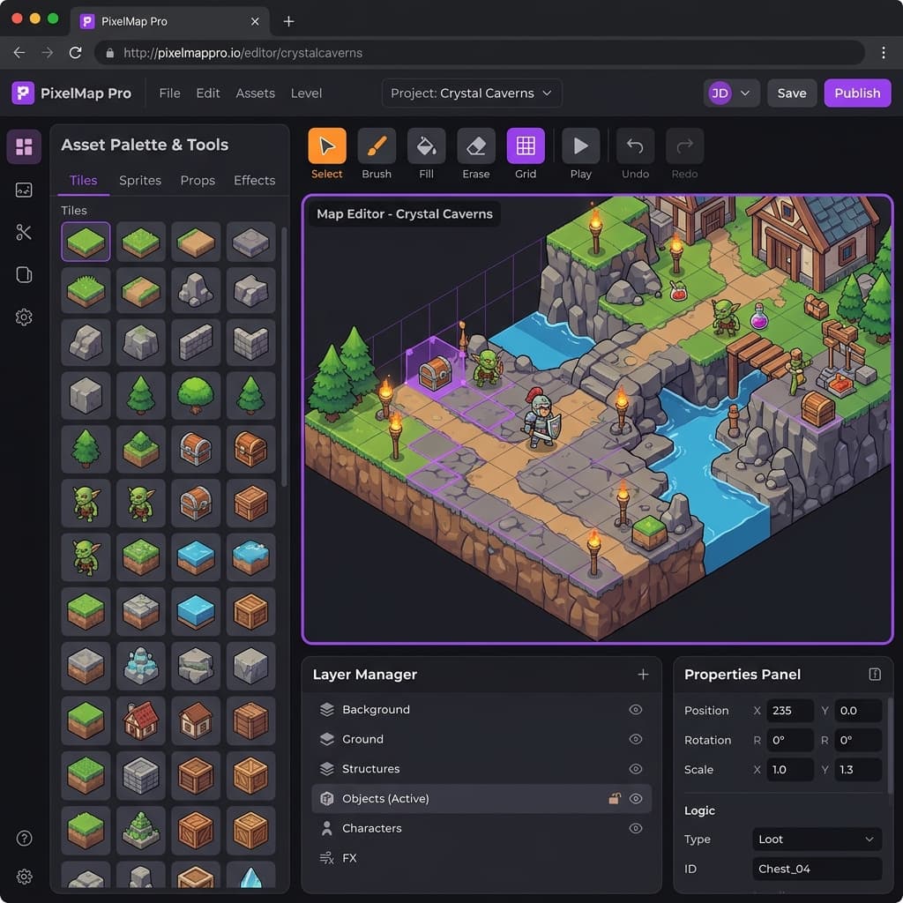Undo the last action

[635, 146]
